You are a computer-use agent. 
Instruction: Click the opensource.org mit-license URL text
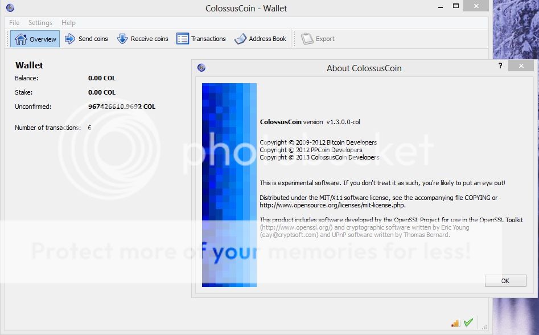tap(332, 205)
